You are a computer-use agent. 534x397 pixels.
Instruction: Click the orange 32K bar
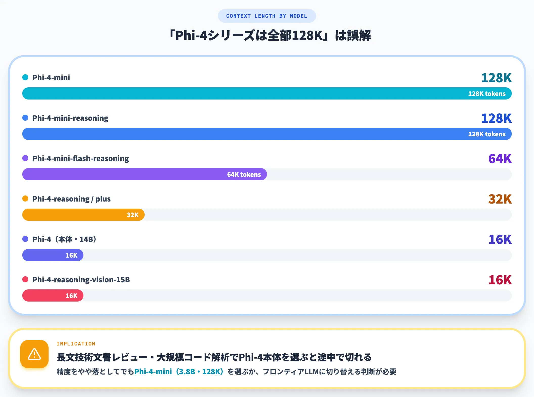[83, 215]
